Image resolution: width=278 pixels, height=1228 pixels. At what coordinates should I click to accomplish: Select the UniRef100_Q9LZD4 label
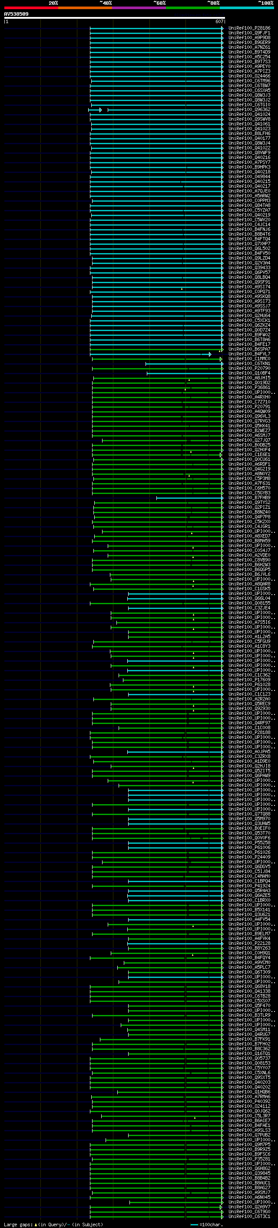pos(249,258)
